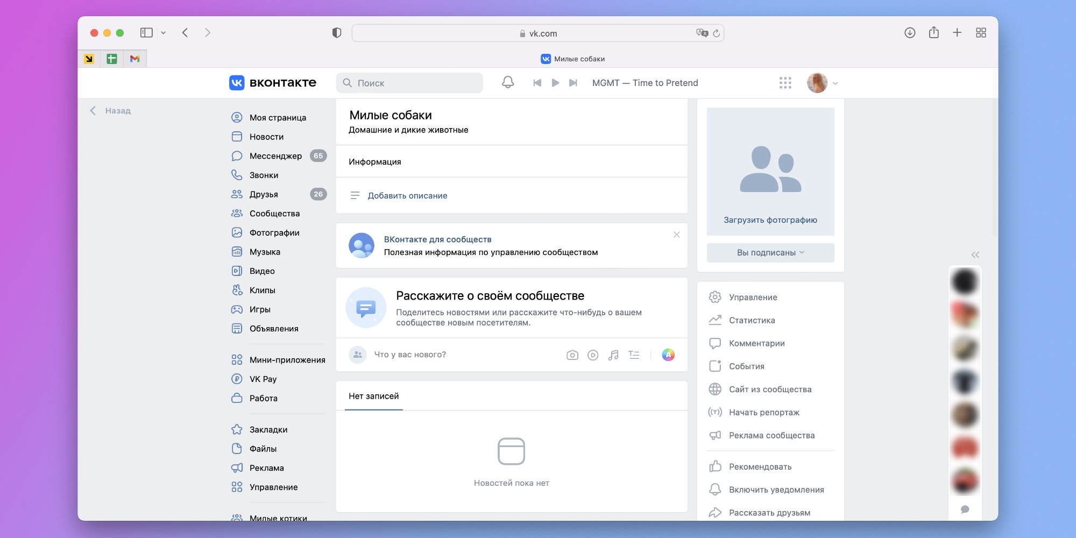Expand the Вы подписаны dropdown
Screen dimensions: 1076x538
(x=770, y=253)
